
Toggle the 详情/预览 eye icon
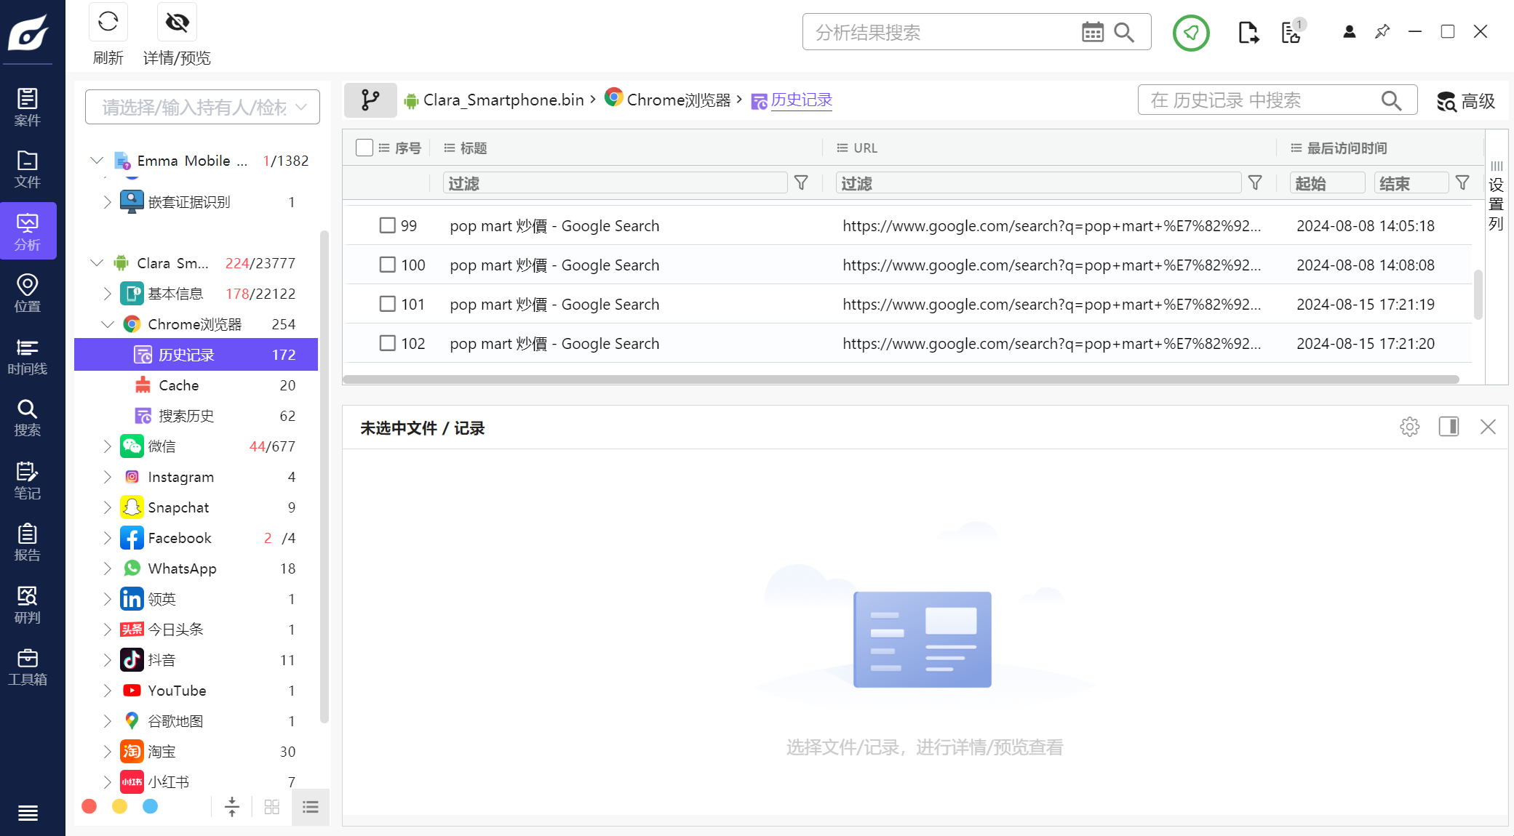point(177,23)
